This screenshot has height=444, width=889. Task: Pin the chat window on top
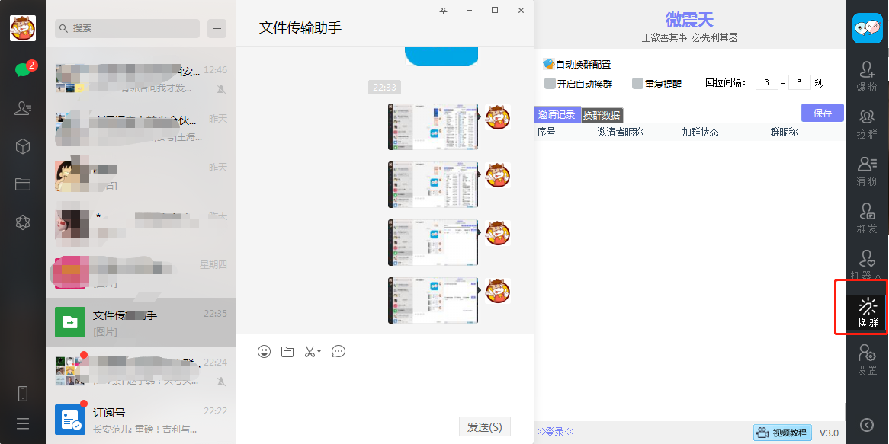click(444, 10)
